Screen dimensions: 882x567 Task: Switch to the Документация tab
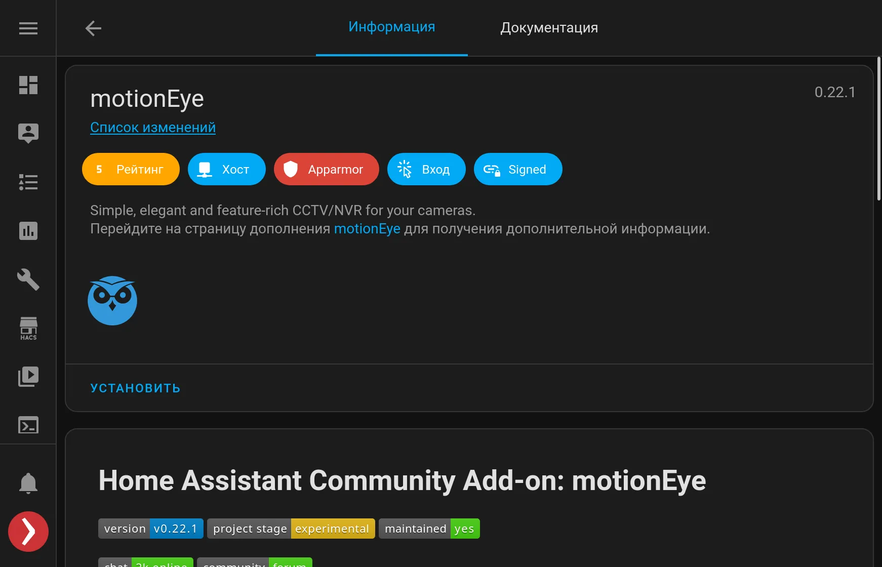tap(549, 27)
